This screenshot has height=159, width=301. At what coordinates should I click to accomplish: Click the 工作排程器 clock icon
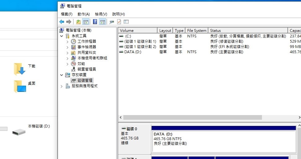[x=73, y=41]
